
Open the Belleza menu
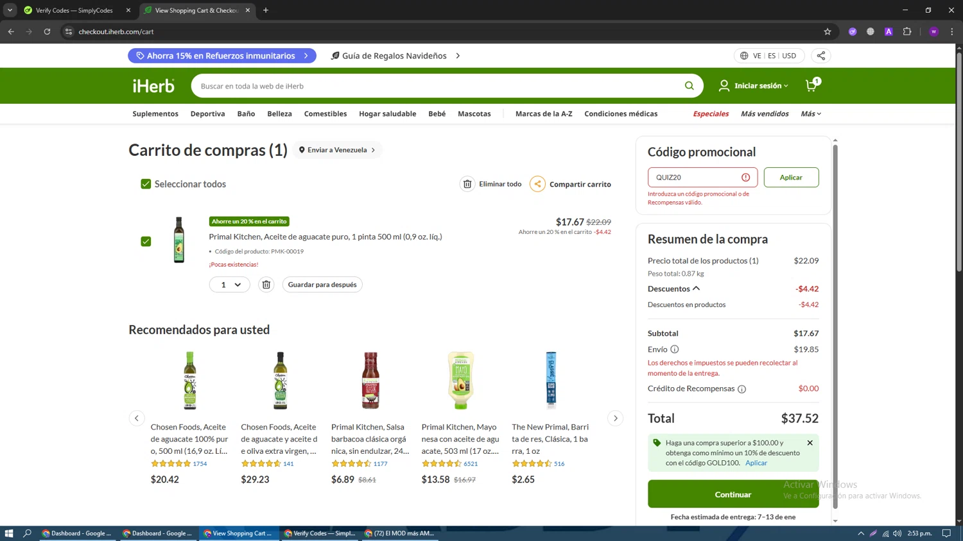279,114
